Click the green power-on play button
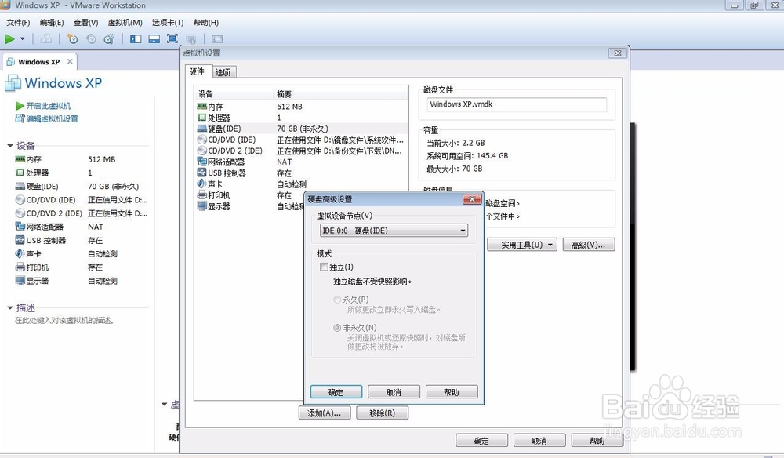 point(9,38)
